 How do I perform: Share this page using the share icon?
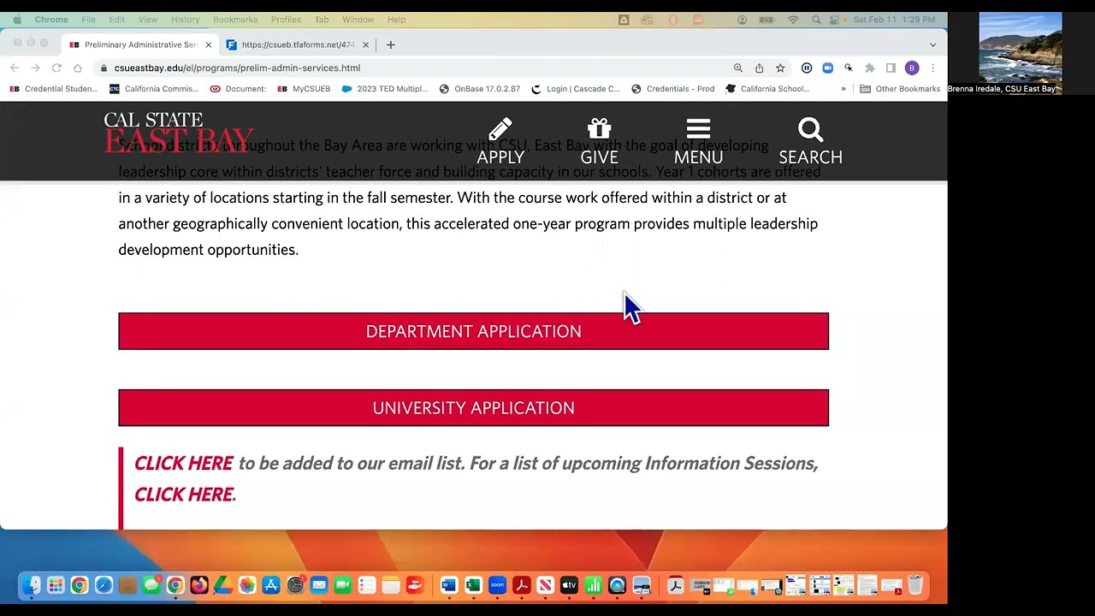click(x=759, y=68)
